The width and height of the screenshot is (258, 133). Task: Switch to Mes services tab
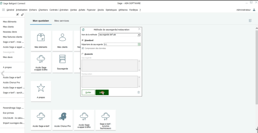coord(62,21)
